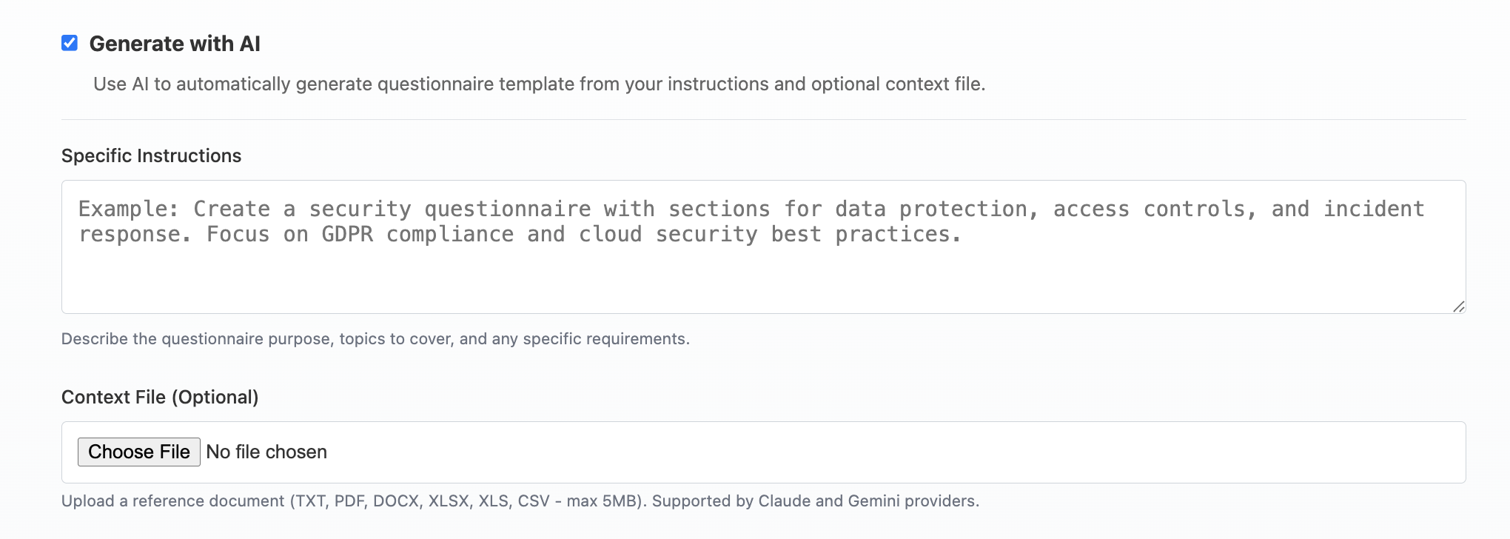This screenshot has width=1510, height=539.
Task: Focus the Specific Instructions text area
Action: pos(762,267)
